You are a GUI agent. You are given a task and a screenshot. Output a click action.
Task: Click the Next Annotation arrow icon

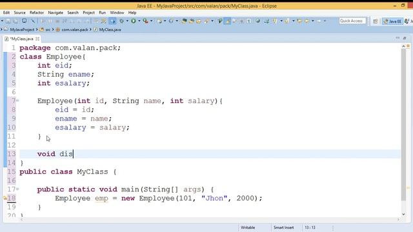pos(275,21)
